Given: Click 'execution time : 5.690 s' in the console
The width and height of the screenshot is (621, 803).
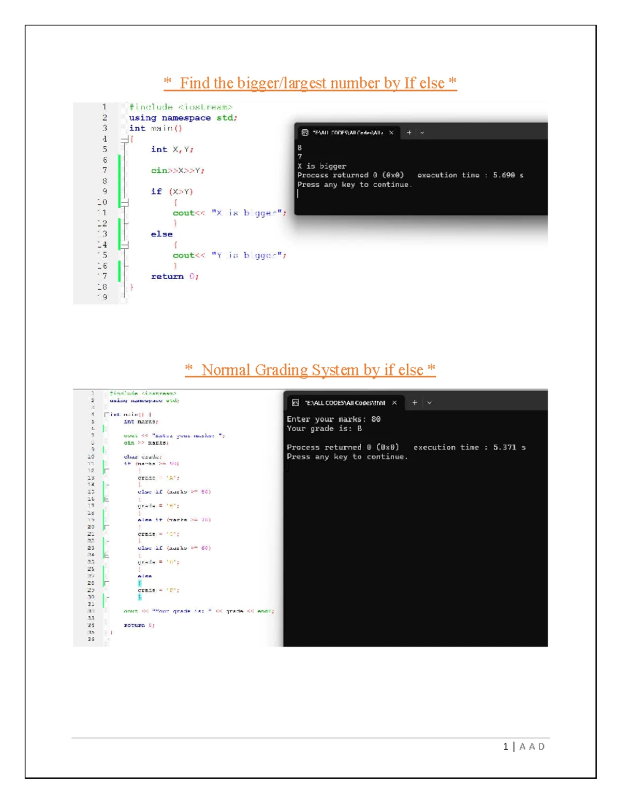Looking at the screenshot, I should 470,175.
